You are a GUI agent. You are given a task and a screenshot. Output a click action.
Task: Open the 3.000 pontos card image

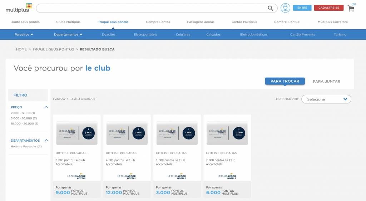[x=77, y=133]
